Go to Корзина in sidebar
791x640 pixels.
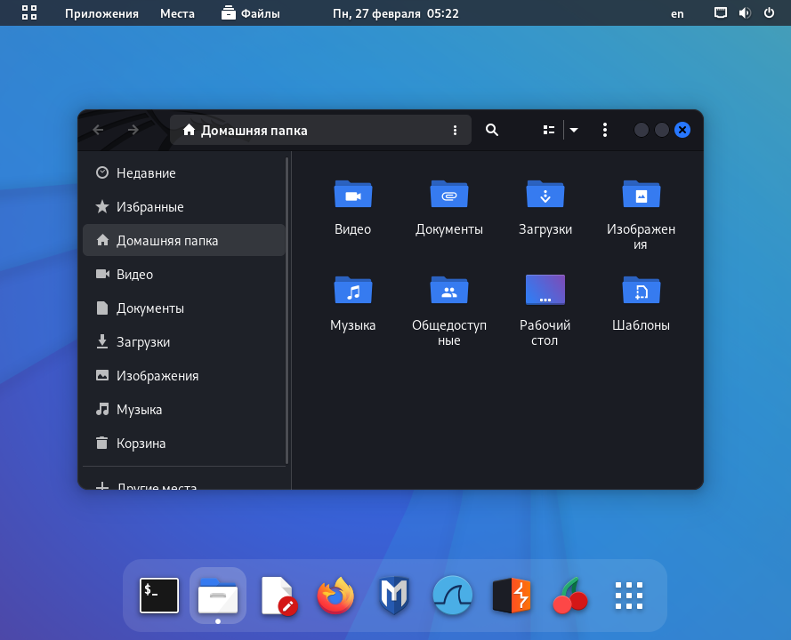(141, 444)
